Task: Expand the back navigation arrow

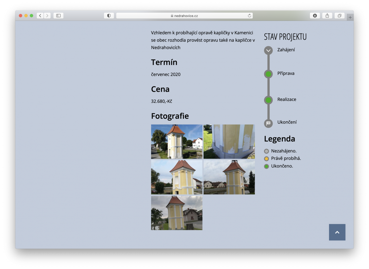Action: [40, 15]
